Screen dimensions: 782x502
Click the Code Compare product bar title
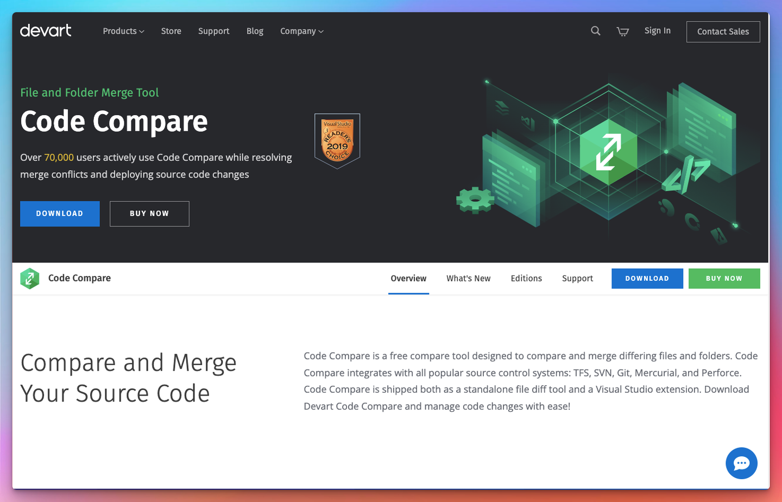(x=79, y=278)
